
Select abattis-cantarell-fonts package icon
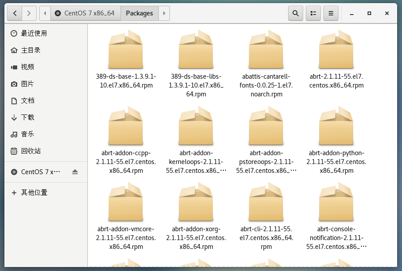point(266,49)
